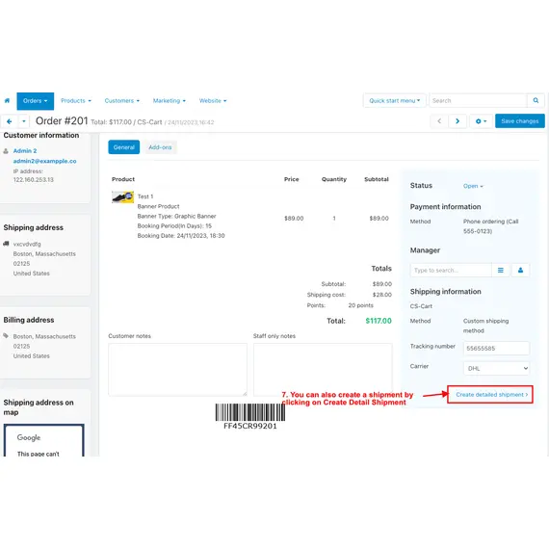Go to the previous order using the left chevron

point(439,121)
